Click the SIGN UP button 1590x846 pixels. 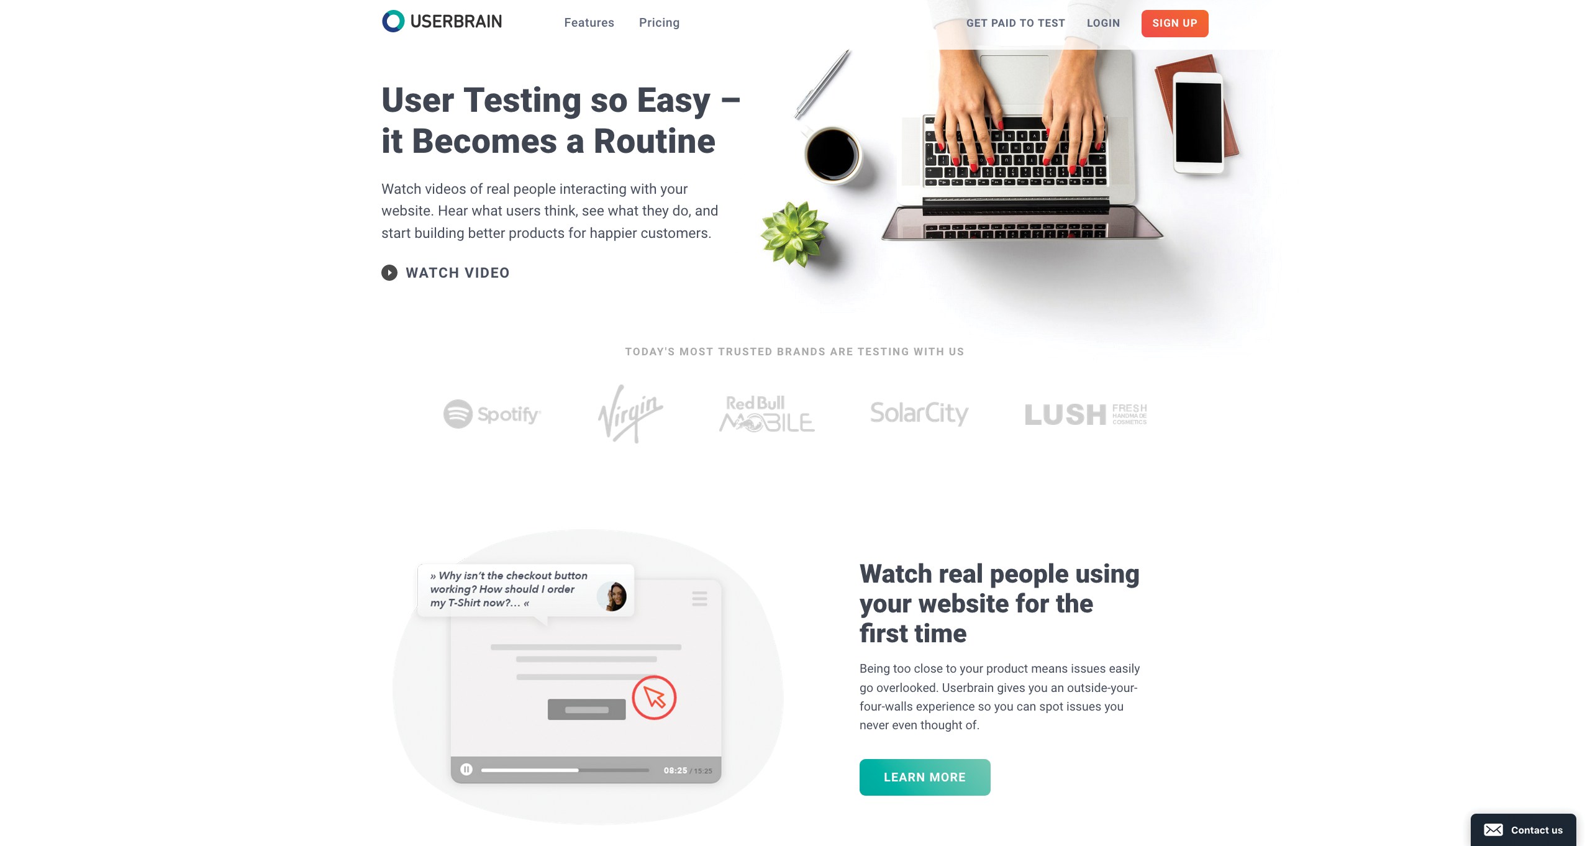point(1174,22)
